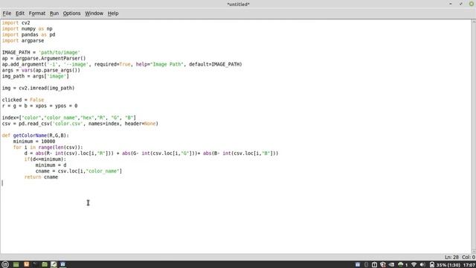Image resolution: width=476 pixels, height=268 pixels.
Task: Click the 'index=["color"...' list line
Action: [69, 118]
